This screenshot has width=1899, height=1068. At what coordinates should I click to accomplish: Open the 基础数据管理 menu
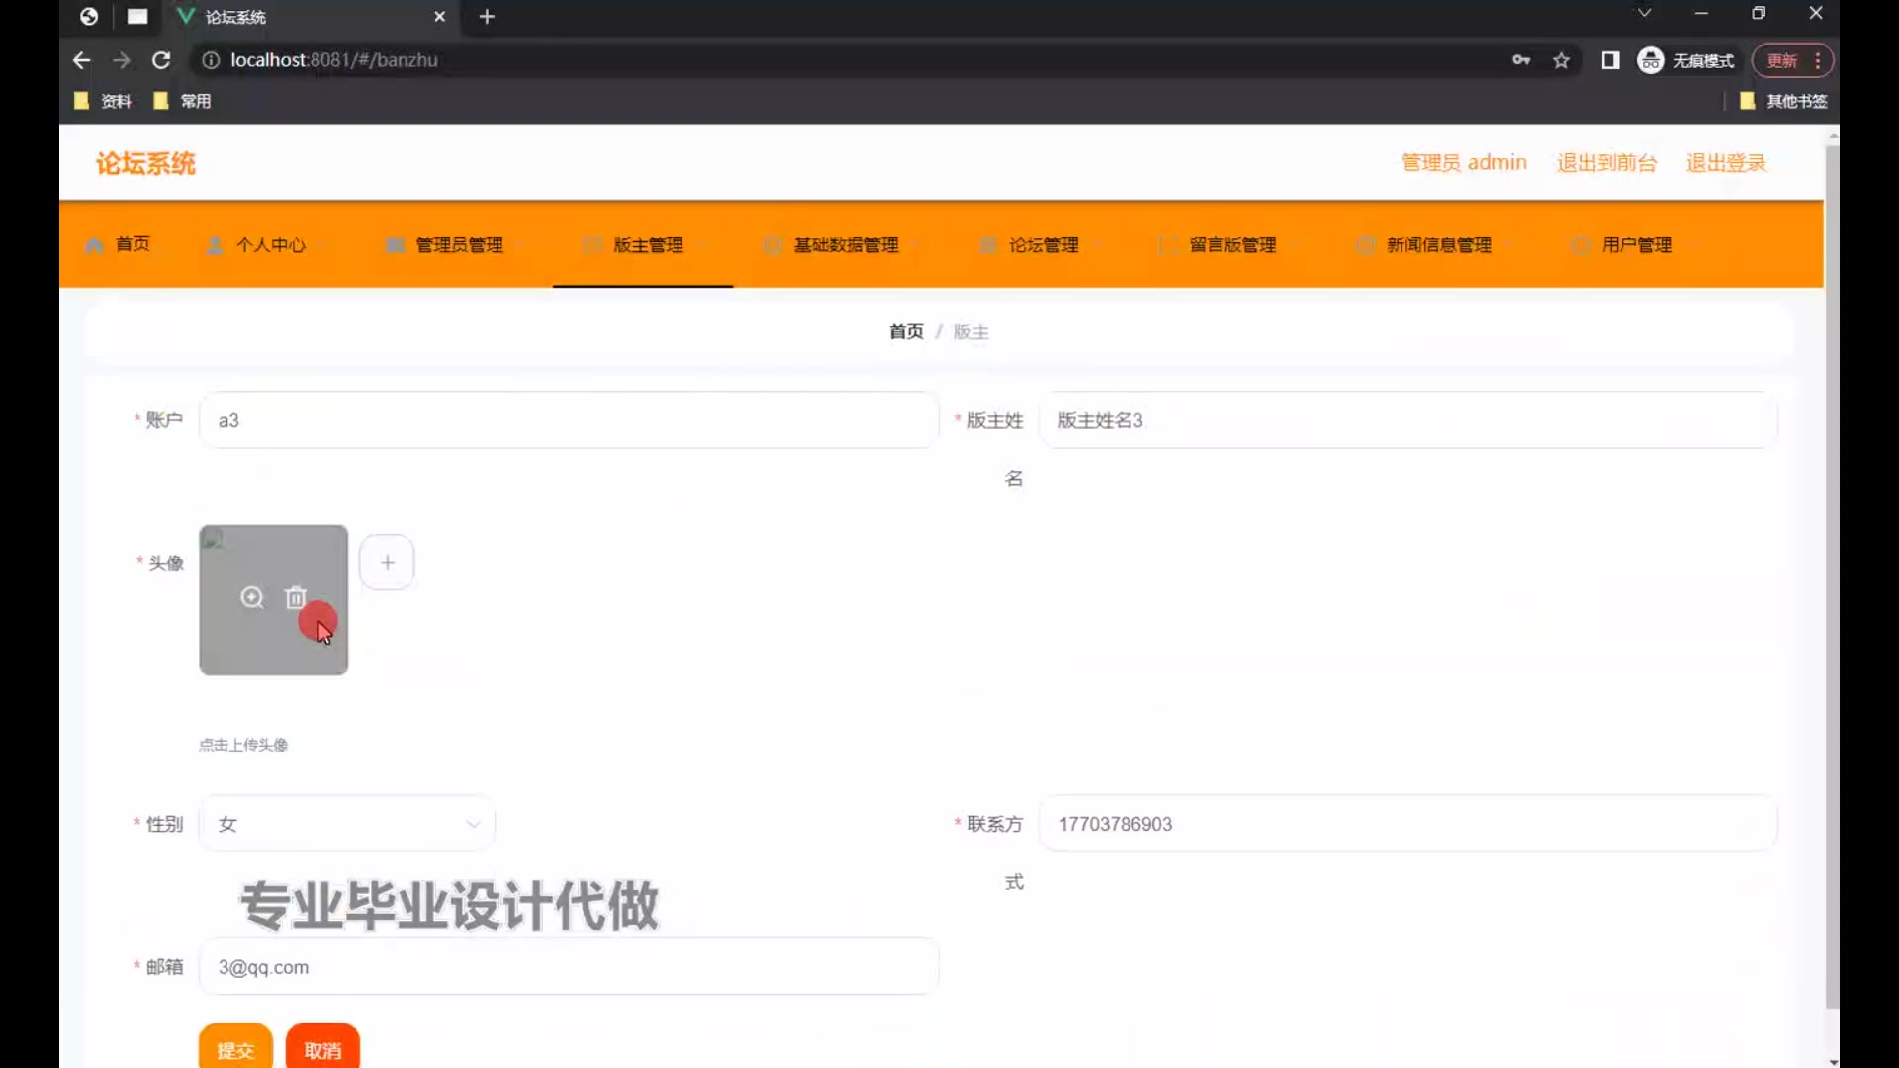(x=846, y=245)
